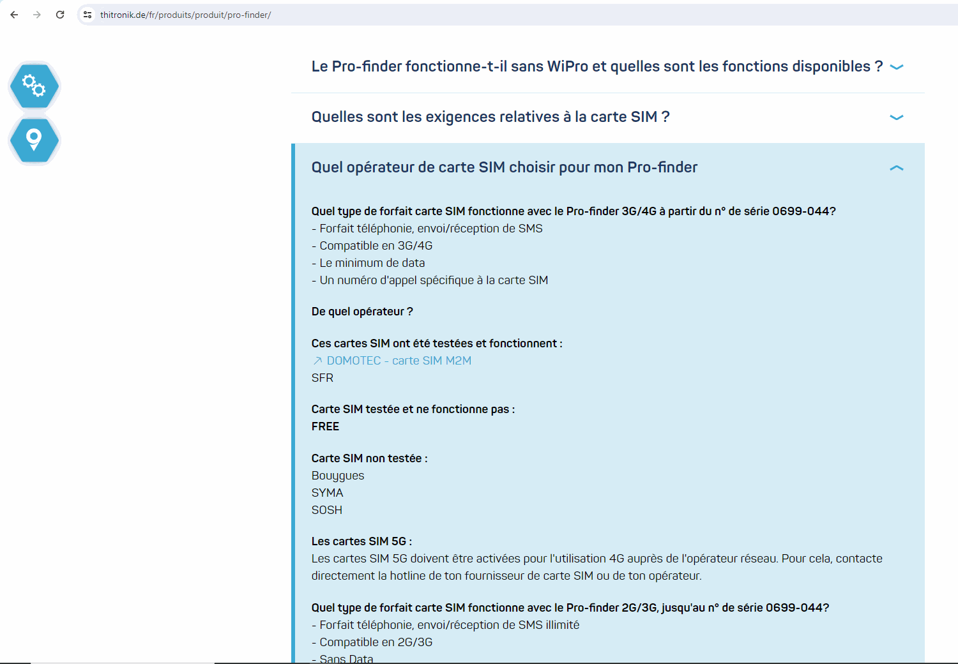Select the text SOSH

coord(327,510)
